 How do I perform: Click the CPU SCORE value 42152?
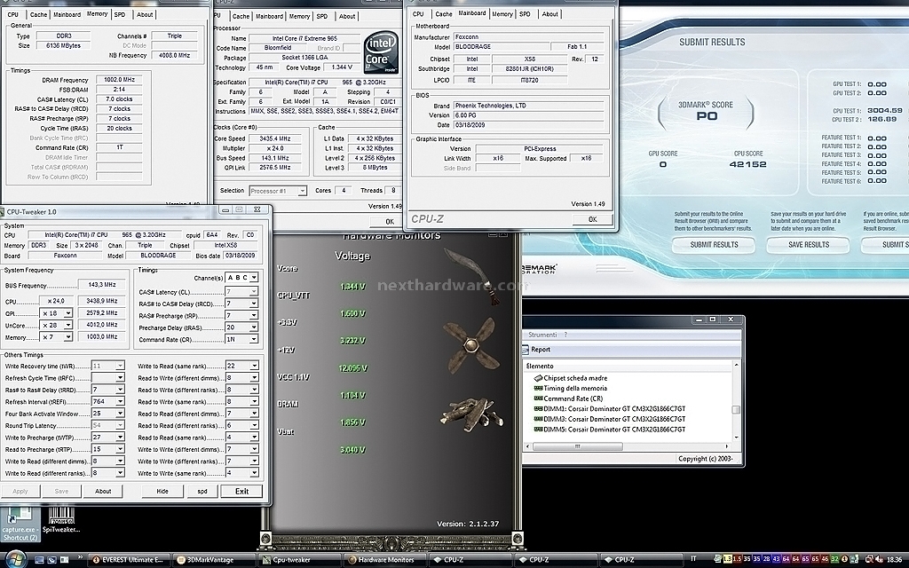click(747, 164)
